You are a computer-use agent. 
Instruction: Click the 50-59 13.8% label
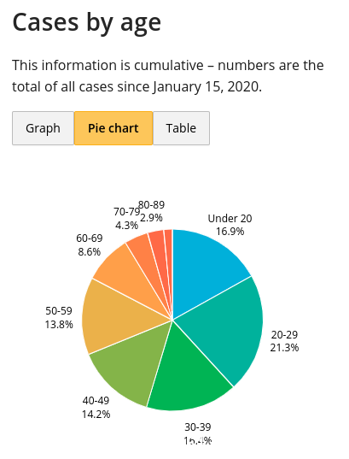click(x=59, y=318)
